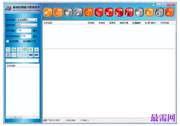Click the 半切量 half-cut amount icon
The height and width of the screenshot is (126, 180).
[x=129, y=12]
